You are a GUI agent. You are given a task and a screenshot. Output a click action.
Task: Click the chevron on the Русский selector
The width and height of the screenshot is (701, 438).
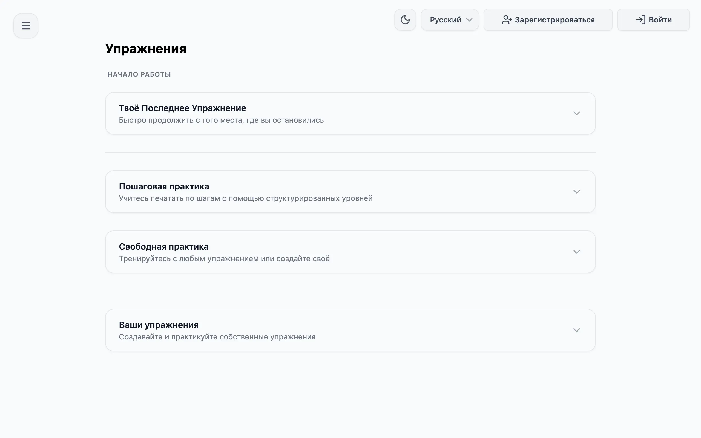[x=470, y=20]
